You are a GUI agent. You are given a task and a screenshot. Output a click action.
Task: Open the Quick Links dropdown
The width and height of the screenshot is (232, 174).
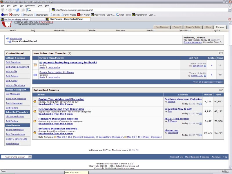[x=185, y=30]
